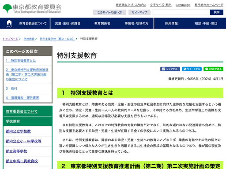Viewport: 226px width, 169px height.
Task: Open the 教育委員会について menu
Action: point(33,23)
